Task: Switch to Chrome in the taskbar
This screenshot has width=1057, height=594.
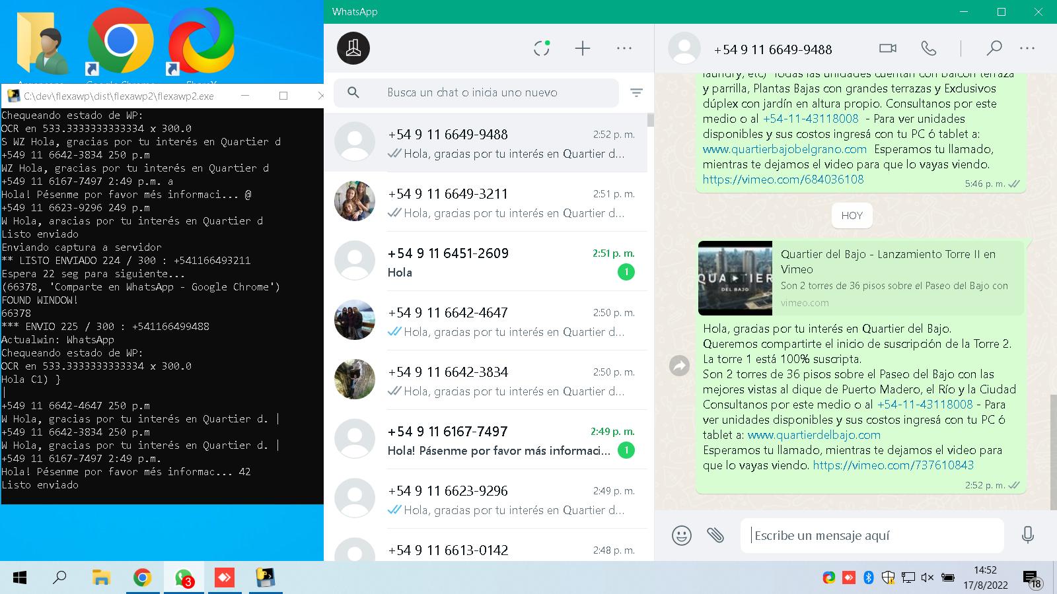Action: tap(142, 578)
